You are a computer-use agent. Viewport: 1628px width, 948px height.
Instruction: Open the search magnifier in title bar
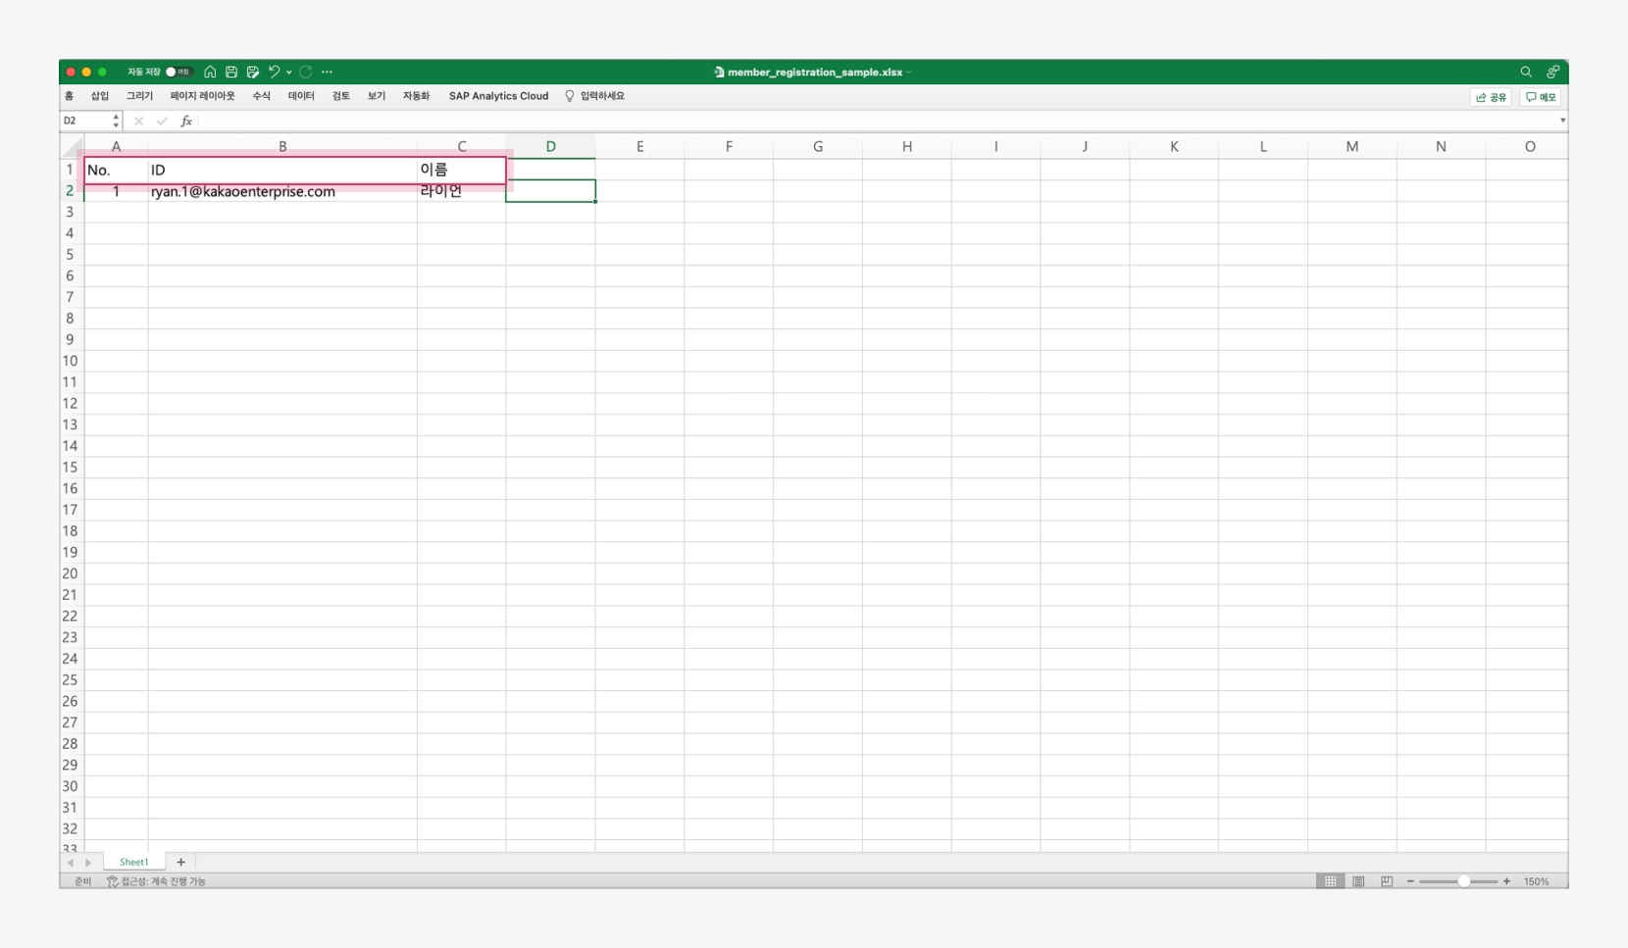1526,72
